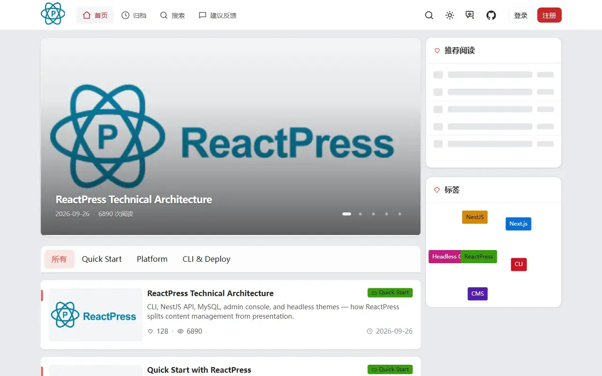Click the red 注册 register button

tap(549, 16)
